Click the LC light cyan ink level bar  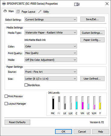[x=88, y=103]
